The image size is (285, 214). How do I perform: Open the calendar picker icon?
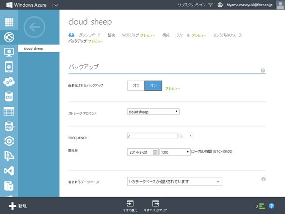pos(155,152)
